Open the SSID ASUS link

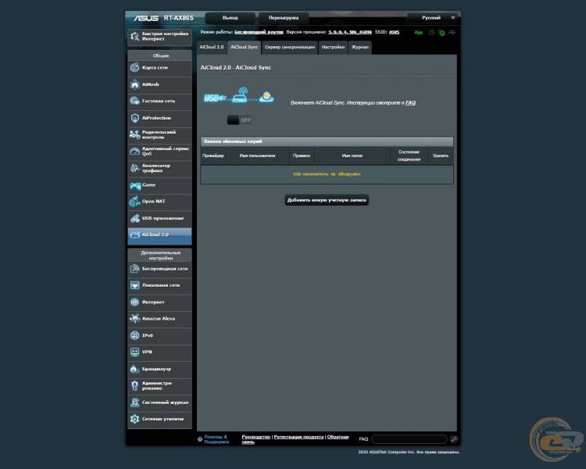point(394,32)
